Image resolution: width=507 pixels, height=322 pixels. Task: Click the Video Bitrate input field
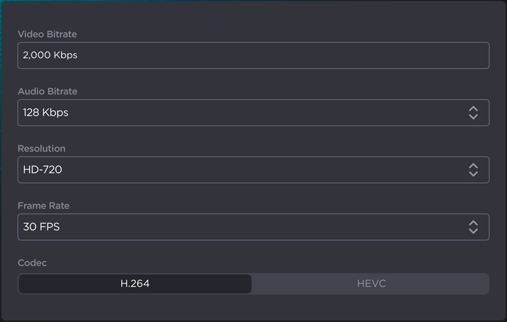pyautogui.click(x=253, y=55)
